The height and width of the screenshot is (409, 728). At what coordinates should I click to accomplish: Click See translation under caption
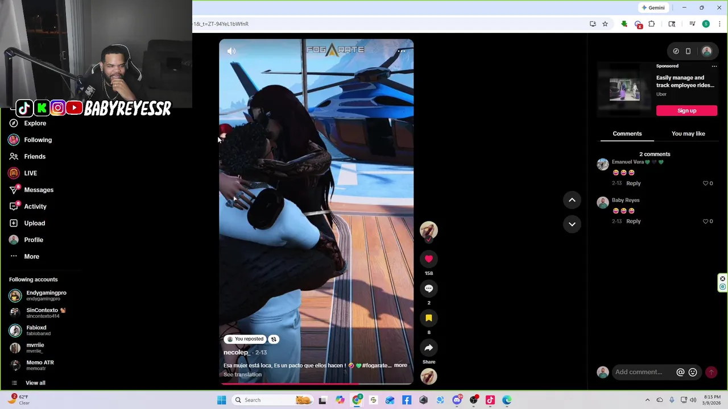(242, 374)
